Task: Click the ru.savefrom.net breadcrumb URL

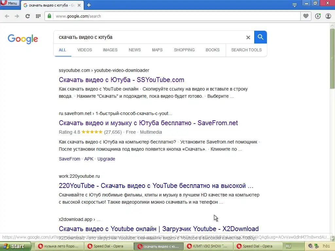Action: pos(115,113)
